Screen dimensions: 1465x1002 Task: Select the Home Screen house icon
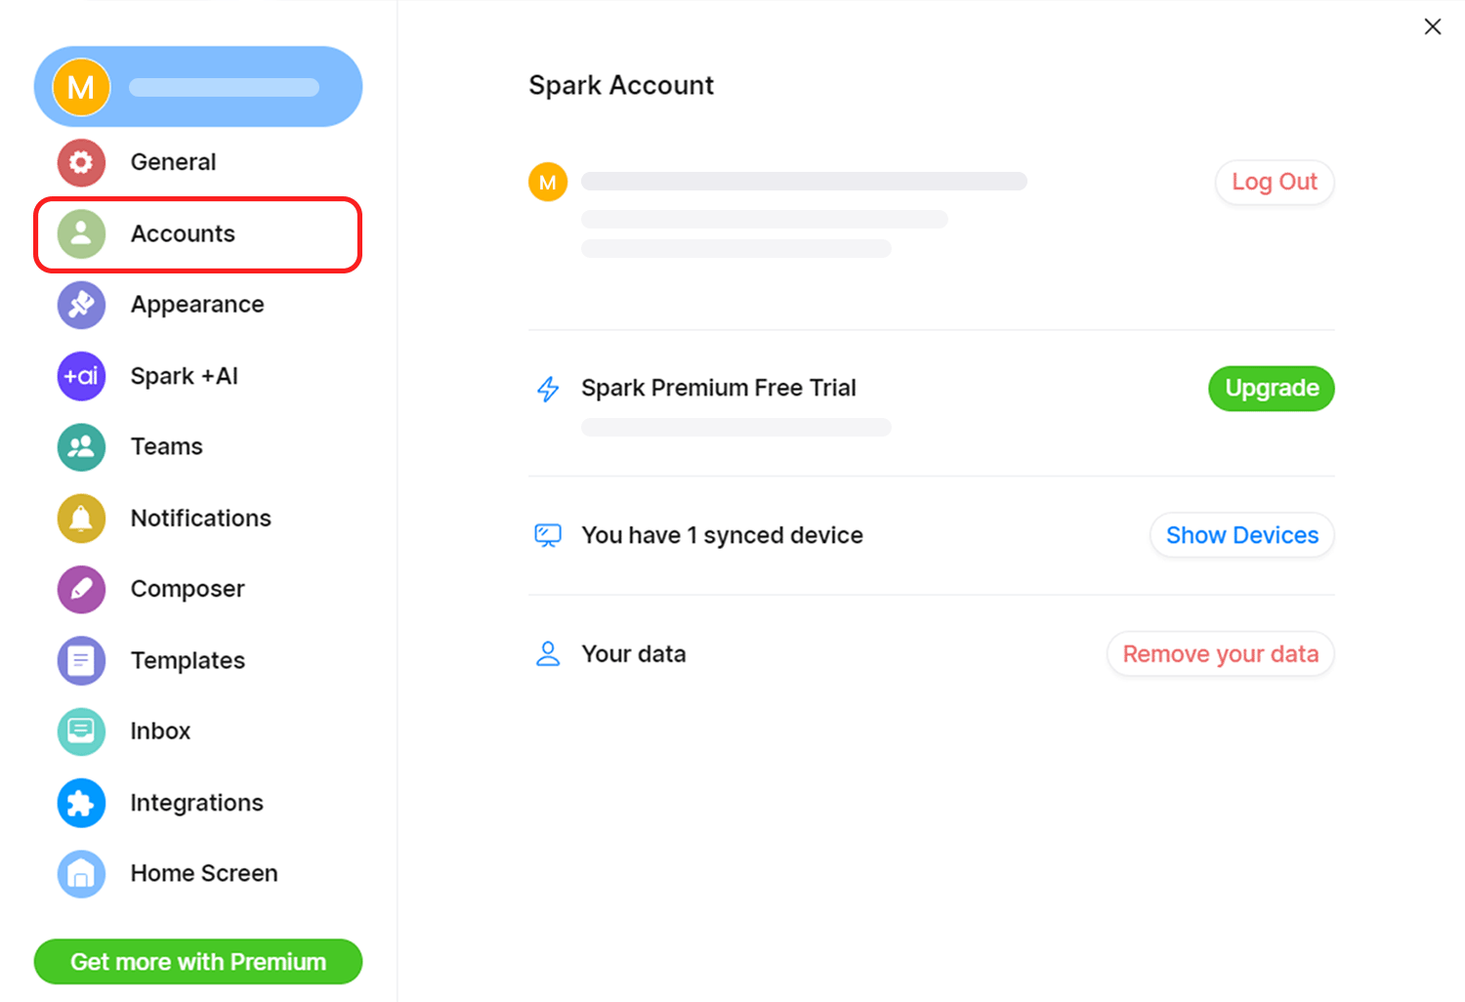(81, 874)
